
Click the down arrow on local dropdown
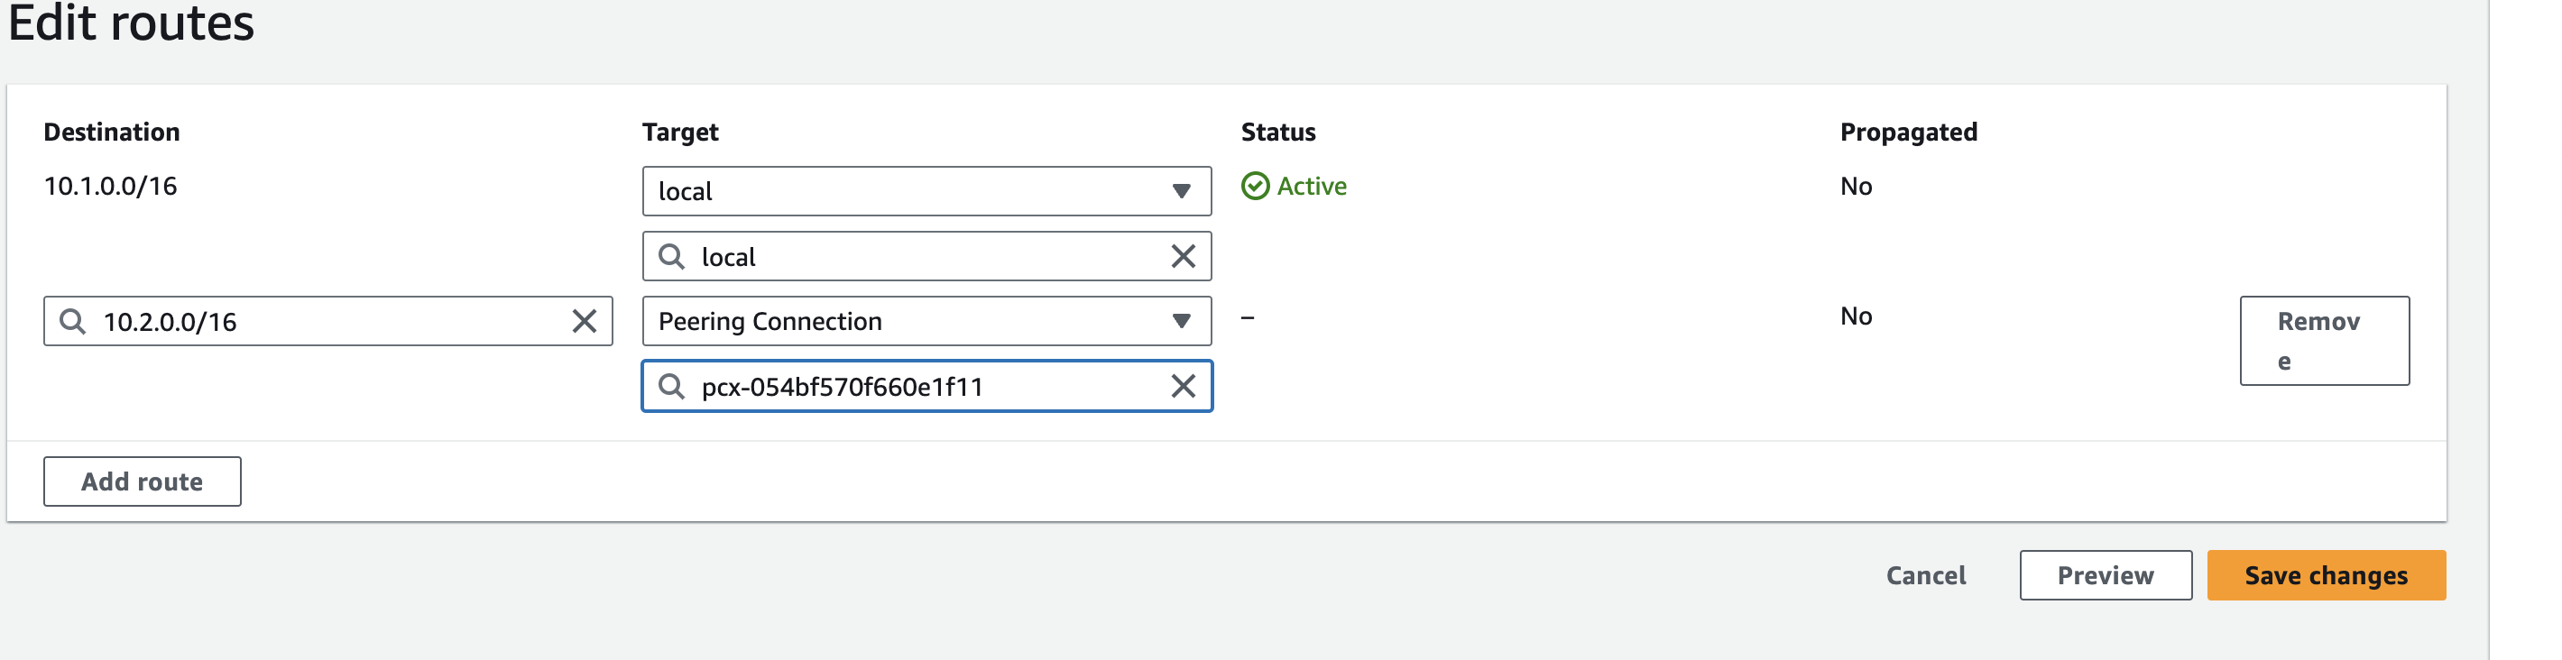tap(1181, 191)
